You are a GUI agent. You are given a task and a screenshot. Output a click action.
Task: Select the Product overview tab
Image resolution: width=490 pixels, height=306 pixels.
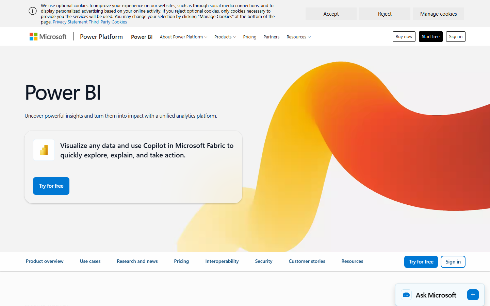coord(45,261)
